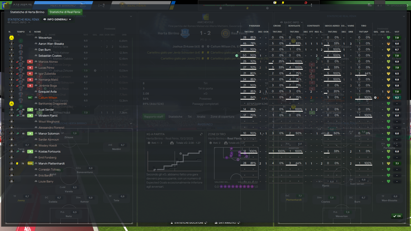The width and height of the screenshot is (411, 231).
Task: Switch to Statistiche di Herta Birrino tab
Action: 27,12
